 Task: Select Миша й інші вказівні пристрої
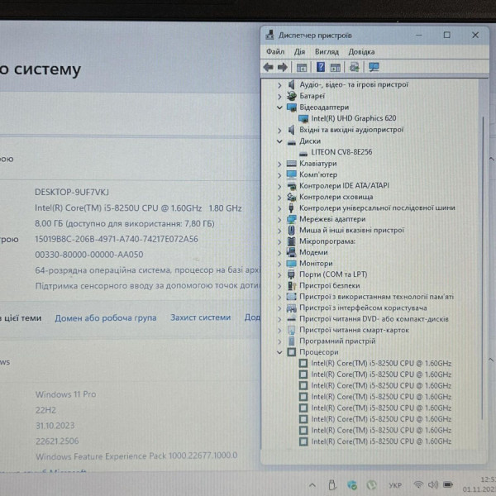(351, 231)
